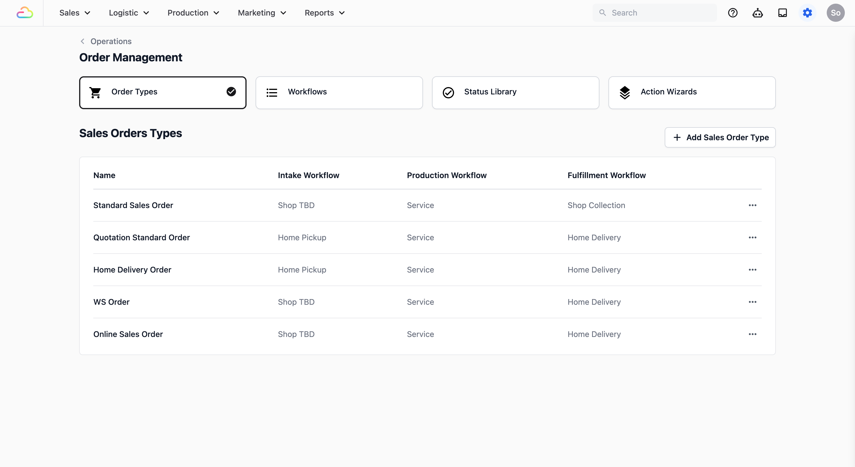855x467 pixels.
Task: Click the cloud logo icon
Action: click(x=25, y=13)
